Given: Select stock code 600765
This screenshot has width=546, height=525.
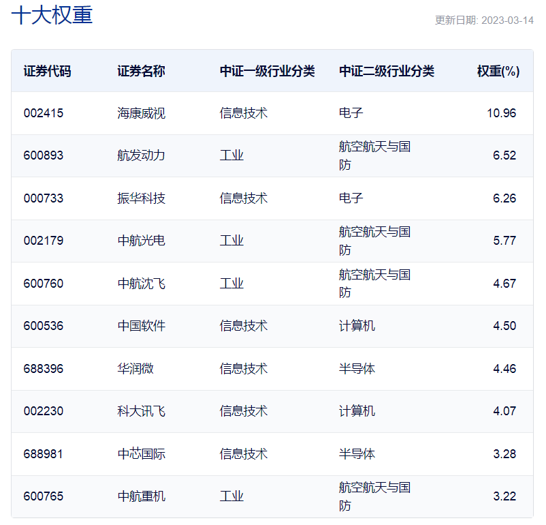Looking at the screenshot, I should tap(44, 496).
